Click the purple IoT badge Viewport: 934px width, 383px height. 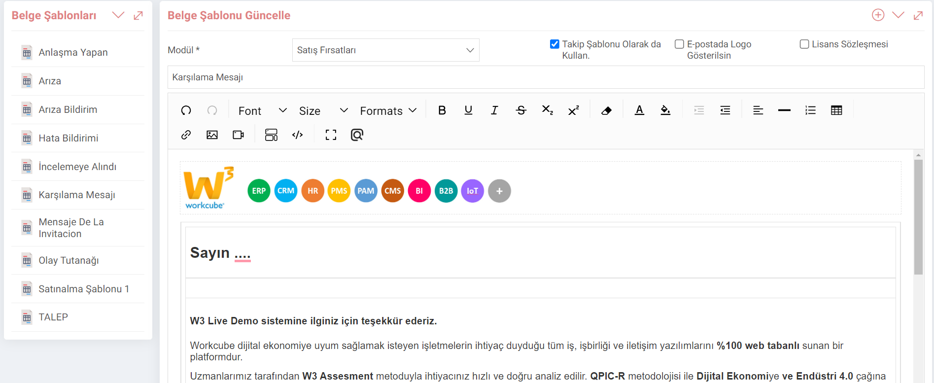coord(473,191)
